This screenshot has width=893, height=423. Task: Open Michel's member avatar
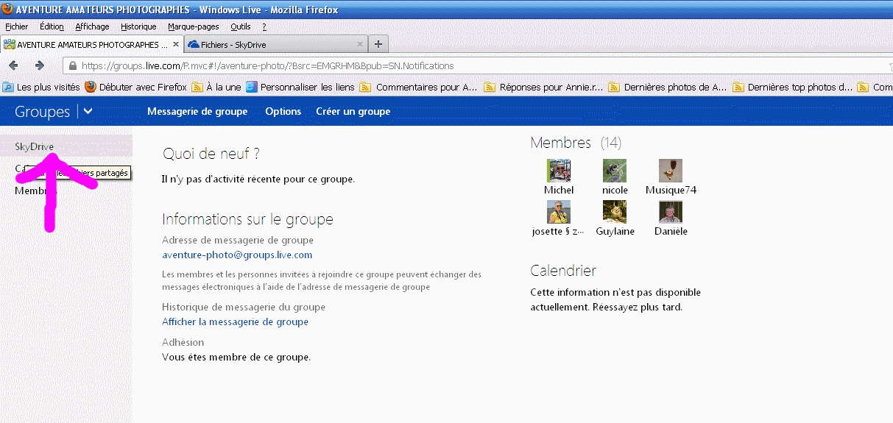[559, 171]
